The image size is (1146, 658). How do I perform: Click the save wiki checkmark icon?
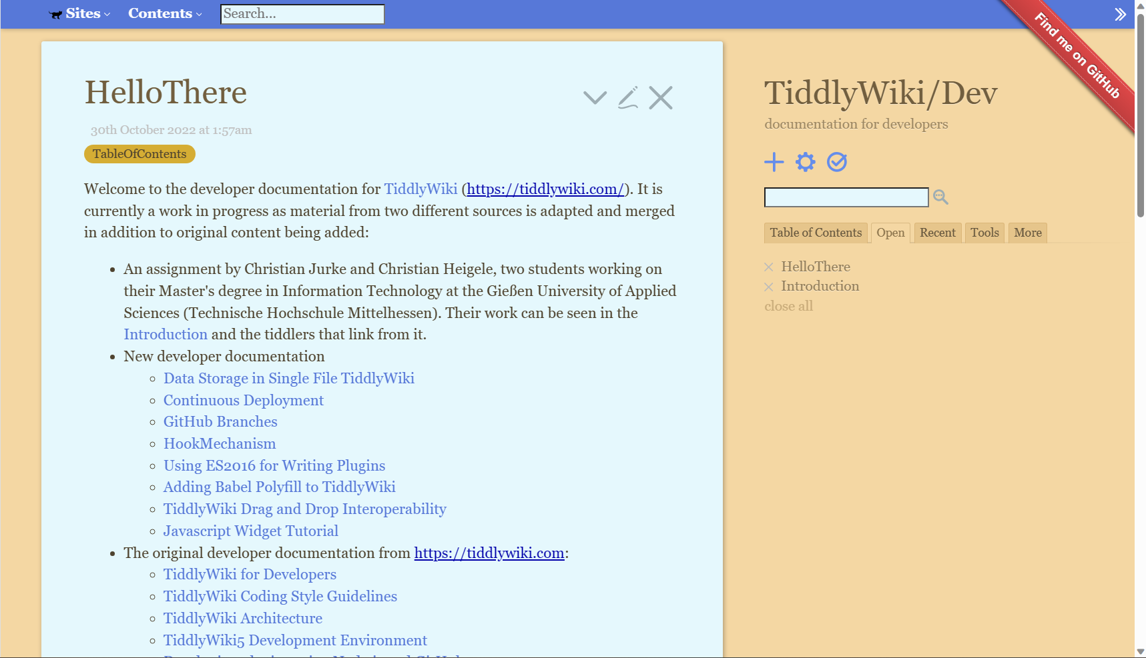point(837,162)
